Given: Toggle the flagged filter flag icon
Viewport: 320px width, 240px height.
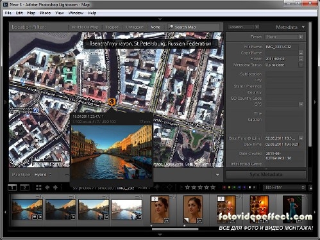Looking at the screenshot, I should tap(156, 188).
